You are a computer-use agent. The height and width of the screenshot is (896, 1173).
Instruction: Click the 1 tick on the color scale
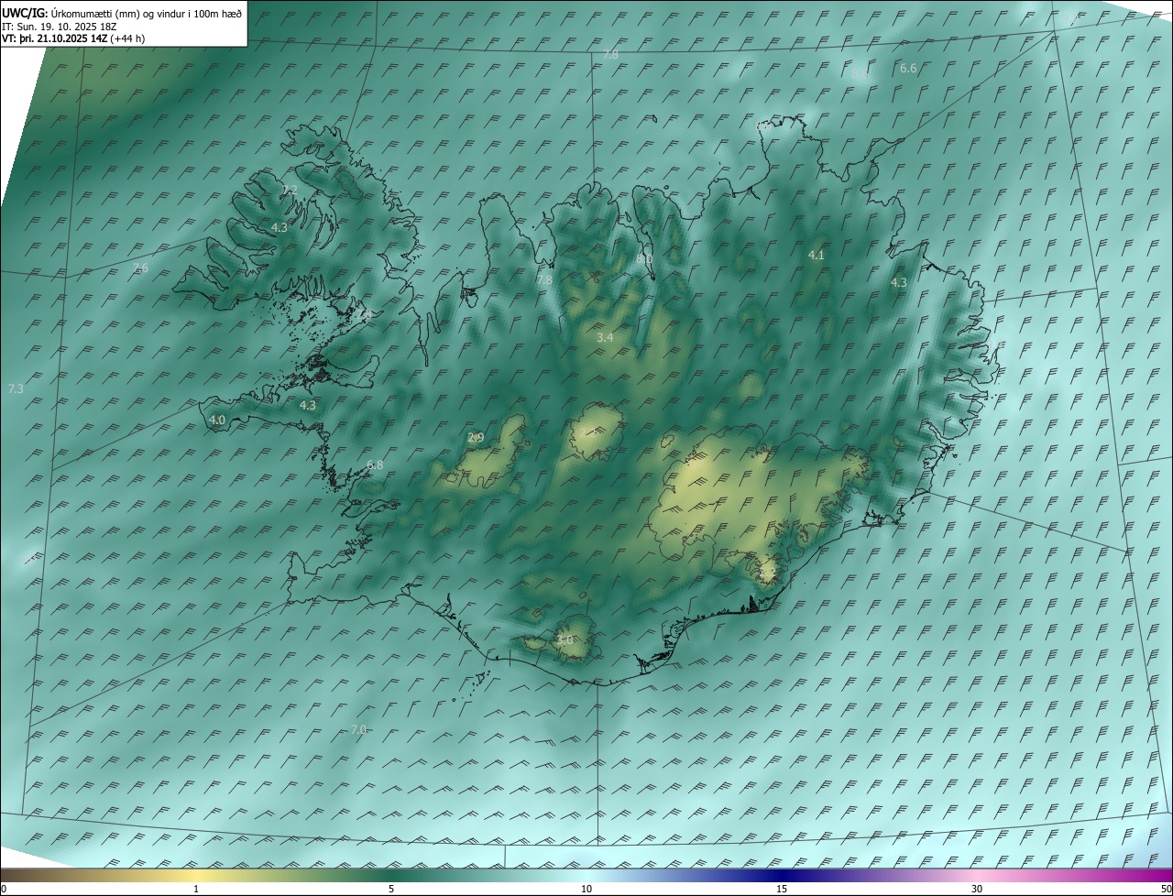pyautogui.click(x=196, y=890)
